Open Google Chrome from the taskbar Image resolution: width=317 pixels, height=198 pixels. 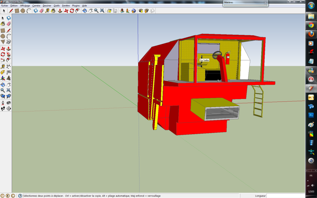click(x=311, y=25)
